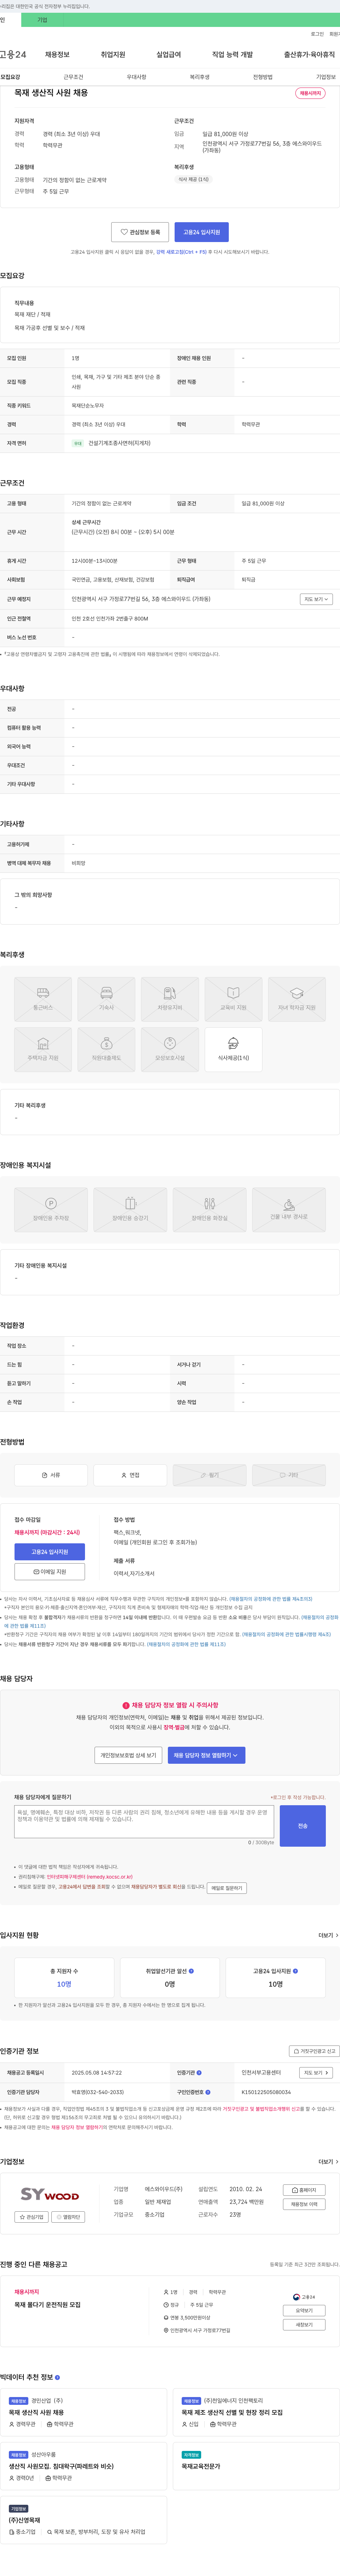Open the (주)산영목재 company card
The image size is (340, 2576).
pyautogui.click(x=84, y=2520)
